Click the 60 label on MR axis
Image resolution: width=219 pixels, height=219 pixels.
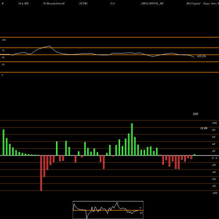coord(214,137)
